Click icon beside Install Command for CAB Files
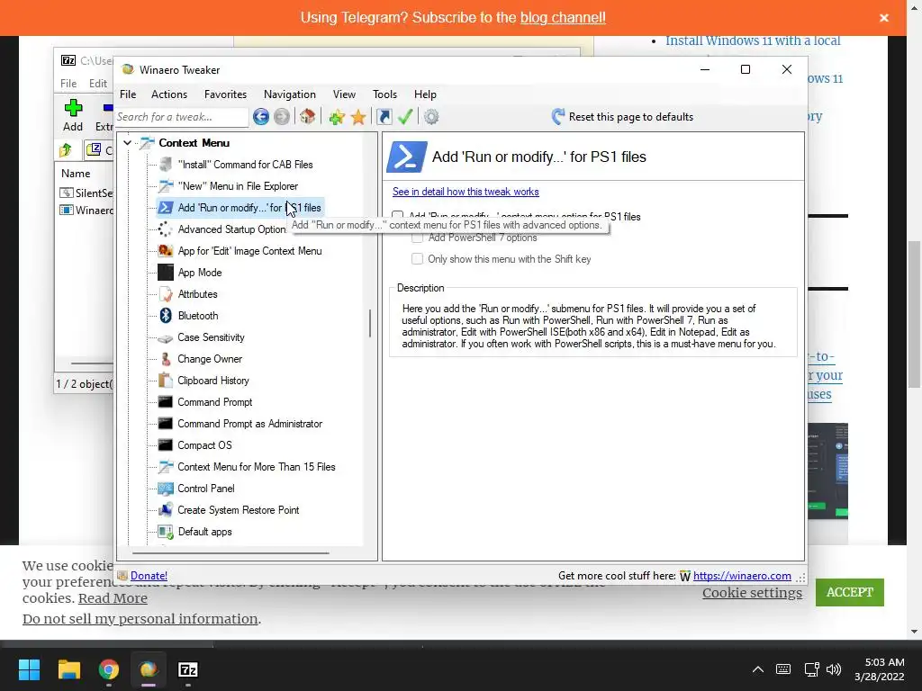The width and height of the screenshot is (922, 691). [x=166, y=165]
